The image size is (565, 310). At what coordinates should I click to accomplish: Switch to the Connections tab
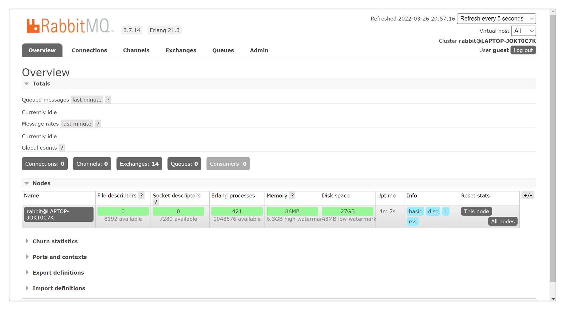[89, 50]
